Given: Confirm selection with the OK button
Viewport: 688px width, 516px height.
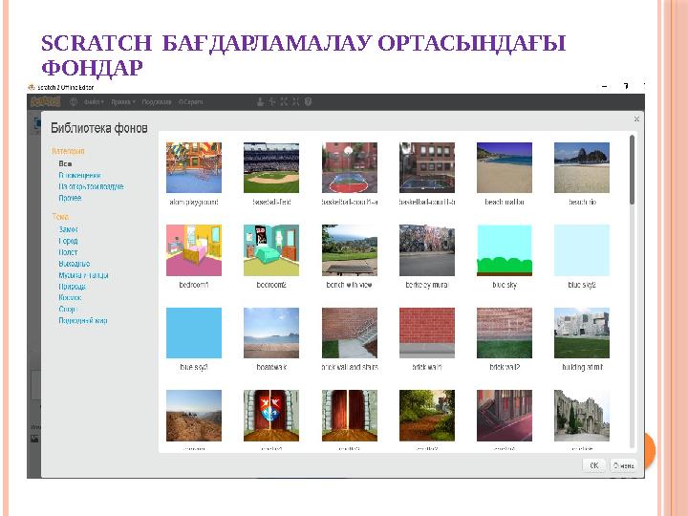Looking at the screenshot, I should click(x=594, y=465).
